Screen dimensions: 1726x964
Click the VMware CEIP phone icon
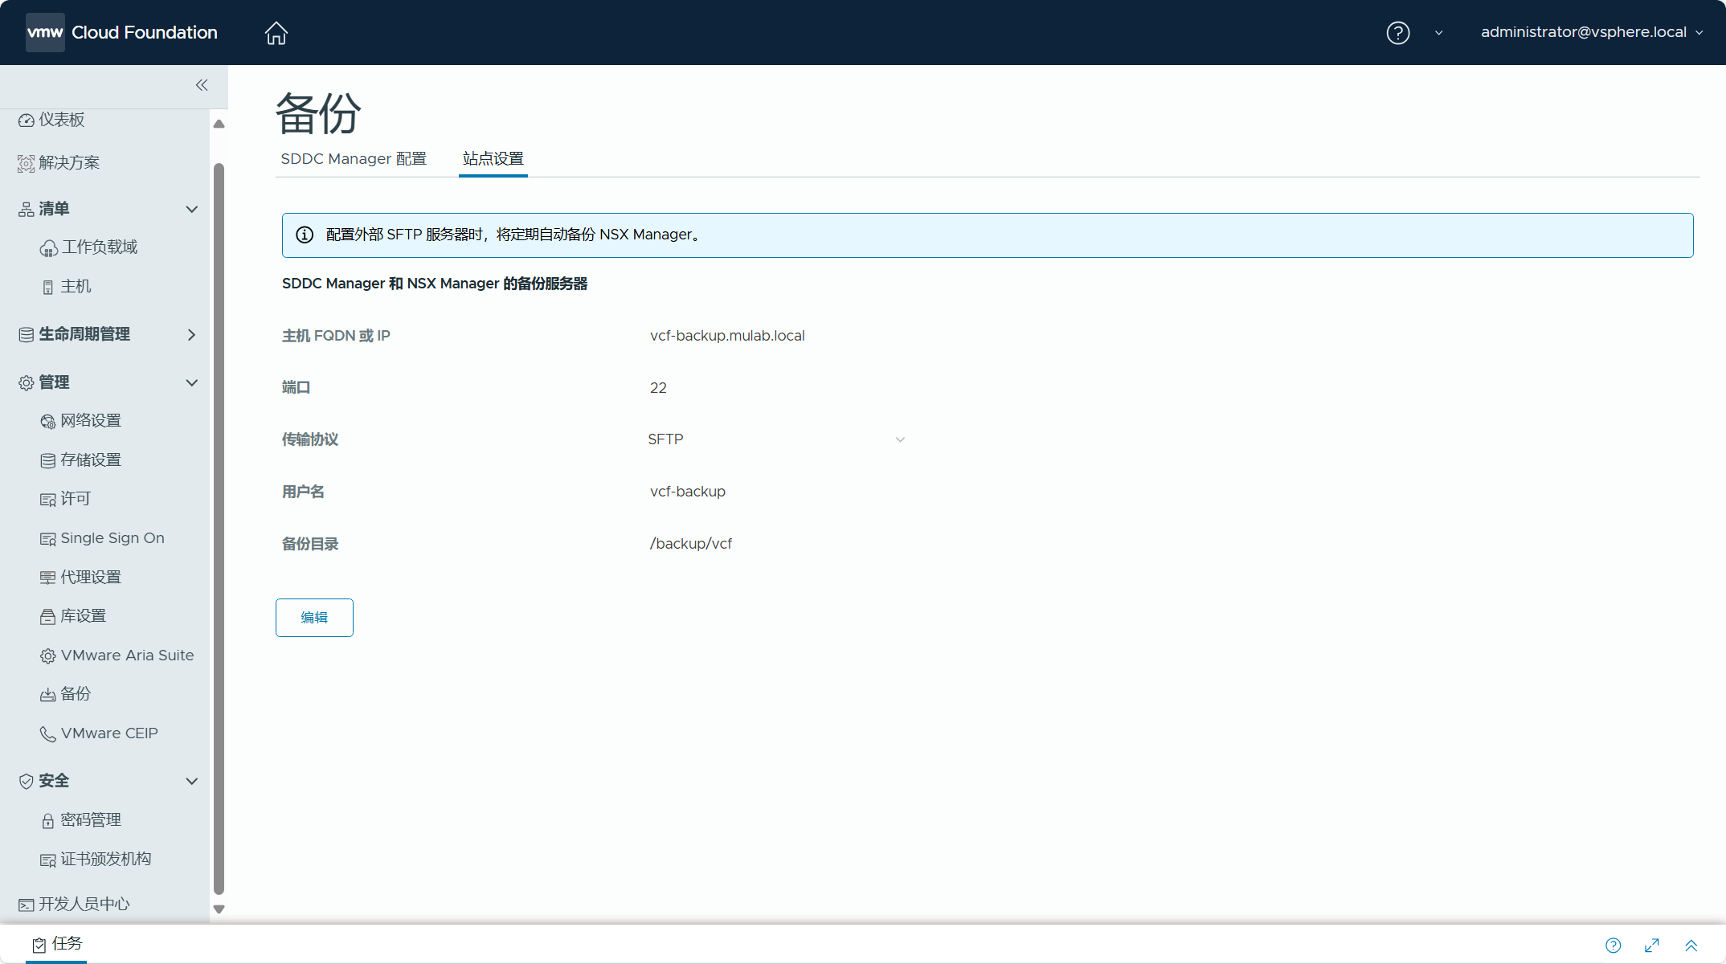click(48, 734)
